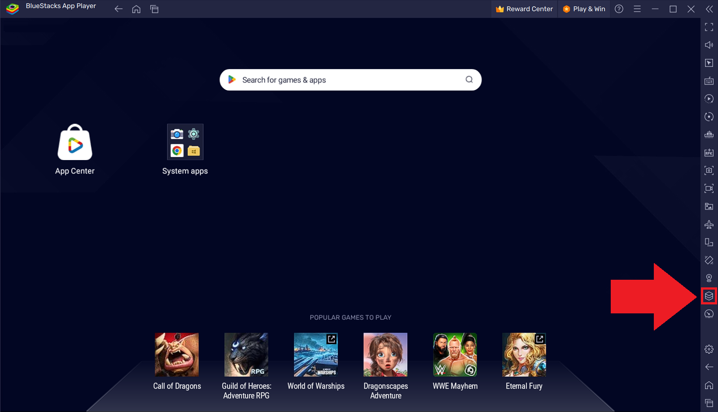The width and height of the screenshot is (718, 412).
Task: Expand the System apps folder
Action: 185,142
